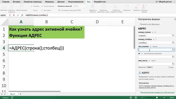Select the Обычный view icon
This screenshot has width=176, height=99.
tap(4, 7)
